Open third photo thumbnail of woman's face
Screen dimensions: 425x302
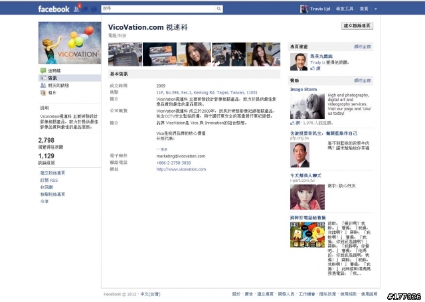(x=194, y=54)
